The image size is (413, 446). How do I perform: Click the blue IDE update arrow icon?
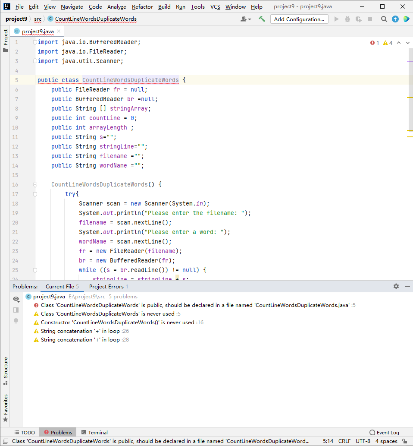pos(395,19)
